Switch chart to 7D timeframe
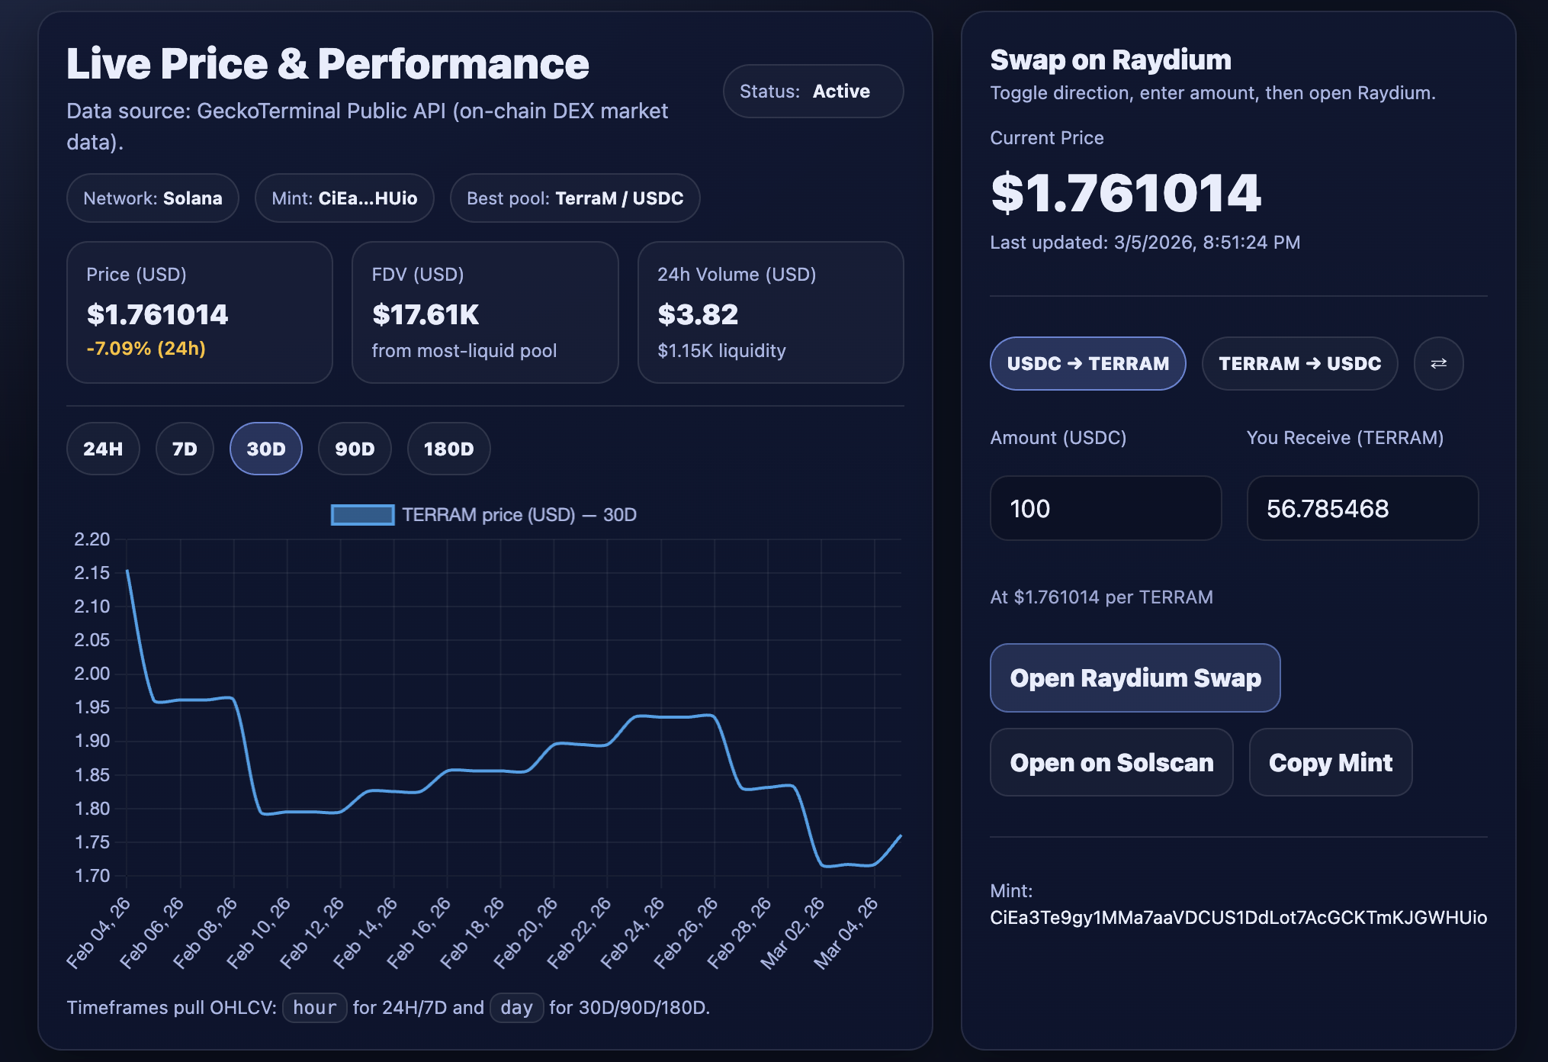 tap(185, 449)
